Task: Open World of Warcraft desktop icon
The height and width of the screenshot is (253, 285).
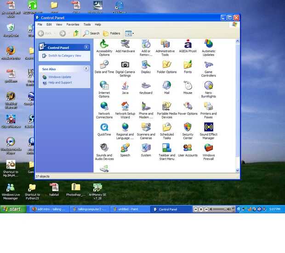Action: (x=11, y=100)
